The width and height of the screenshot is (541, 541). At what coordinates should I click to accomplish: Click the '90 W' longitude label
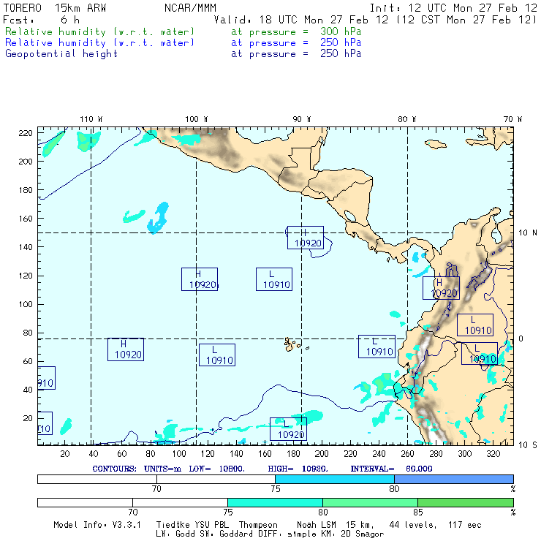coord(301,119)
